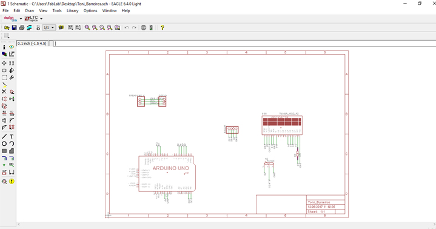Redo the last undone action

134,27
